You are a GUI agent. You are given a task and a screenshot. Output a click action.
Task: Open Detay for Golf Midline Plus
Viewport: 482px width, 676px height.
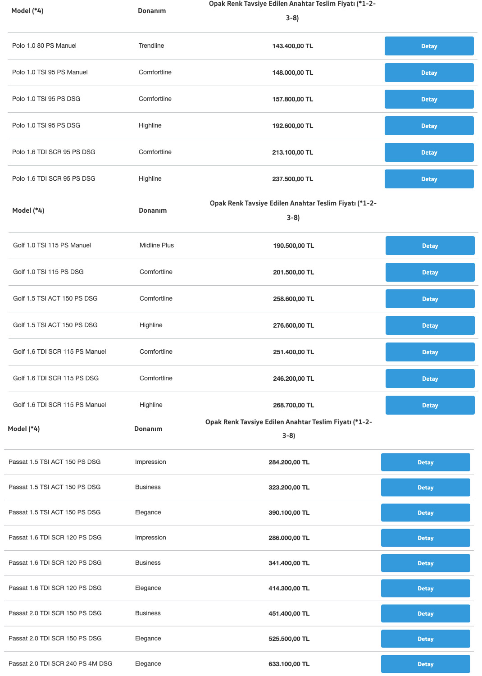[430, 246]
